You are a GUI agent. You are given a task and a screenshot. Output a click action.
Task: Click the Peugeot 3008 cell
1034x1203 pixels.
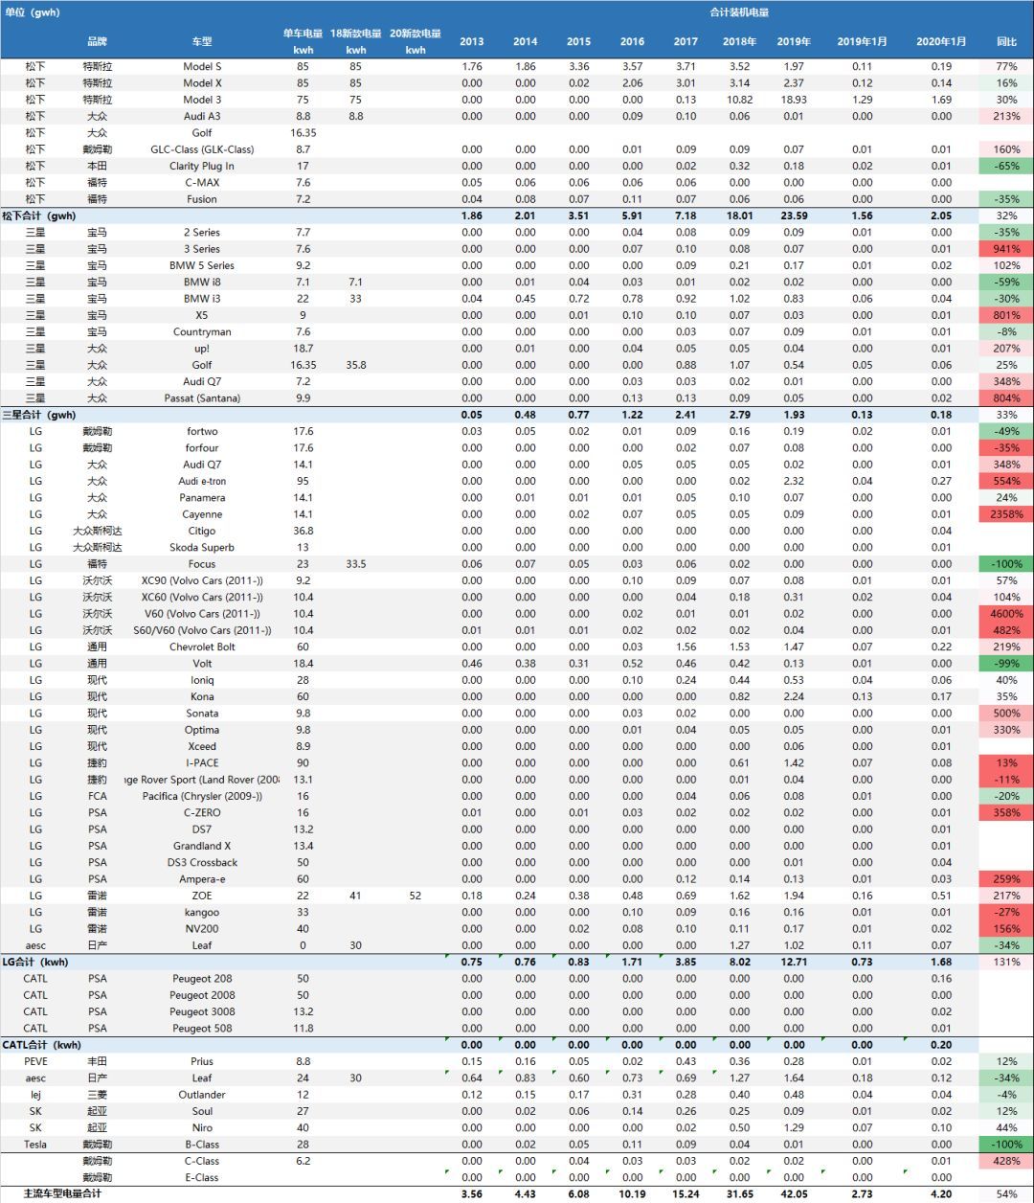click(x=202, y=1011)
